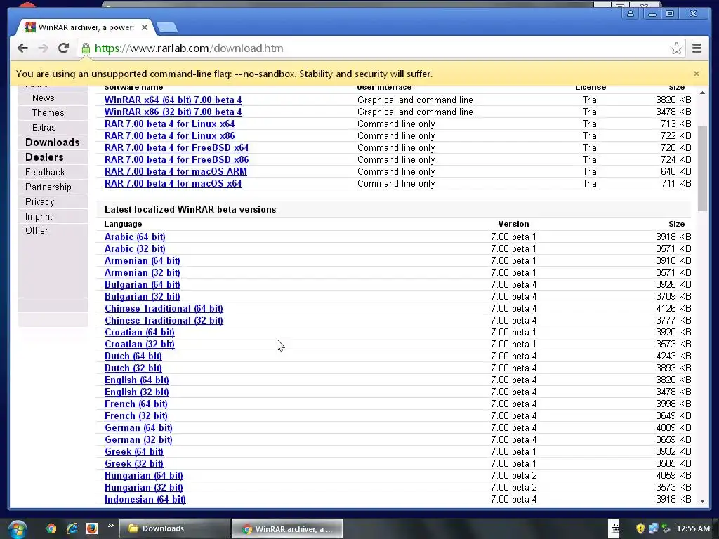Click the page scrollbar down arrow

click(702, 501)
